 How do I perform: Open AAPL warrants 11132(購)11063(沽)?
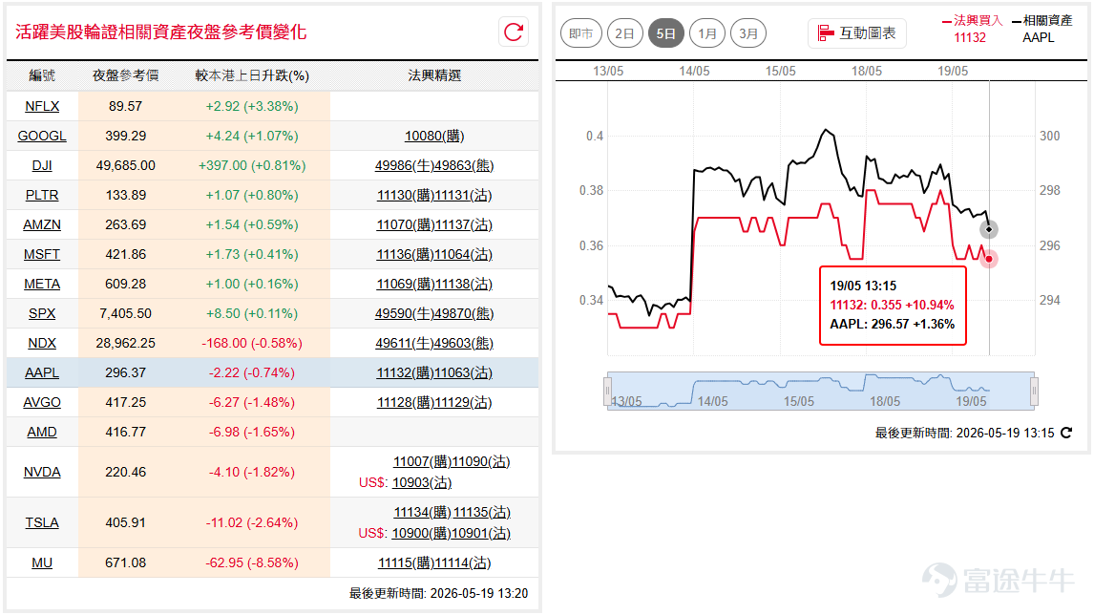tap(434, 373)
